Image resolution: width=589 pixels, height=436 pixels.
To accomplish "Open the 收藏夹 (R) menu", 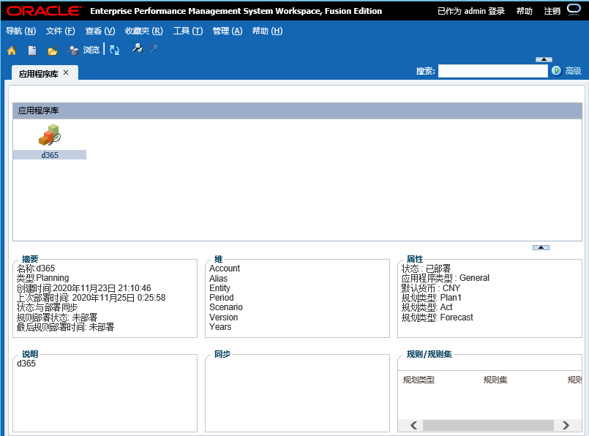I will (x=144, y=31).
